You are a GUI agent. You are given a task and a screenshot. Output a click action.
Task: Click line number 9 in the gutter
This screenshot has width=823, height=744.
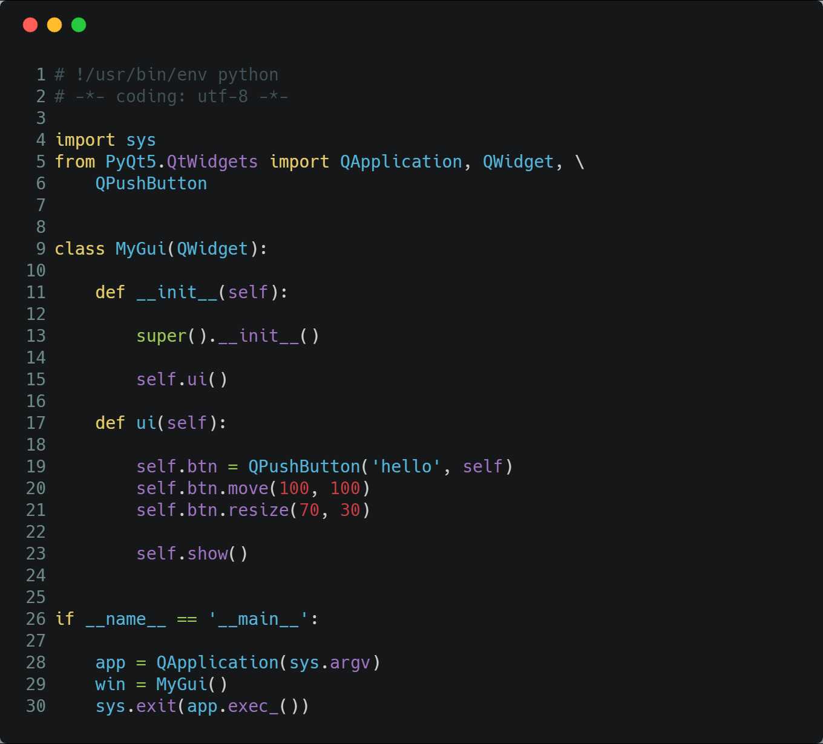(x=41, y=249)
